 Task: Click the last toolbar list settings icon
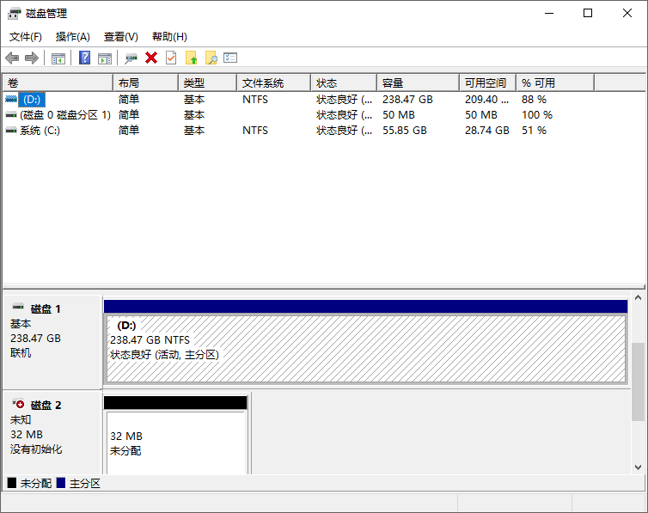230,58
